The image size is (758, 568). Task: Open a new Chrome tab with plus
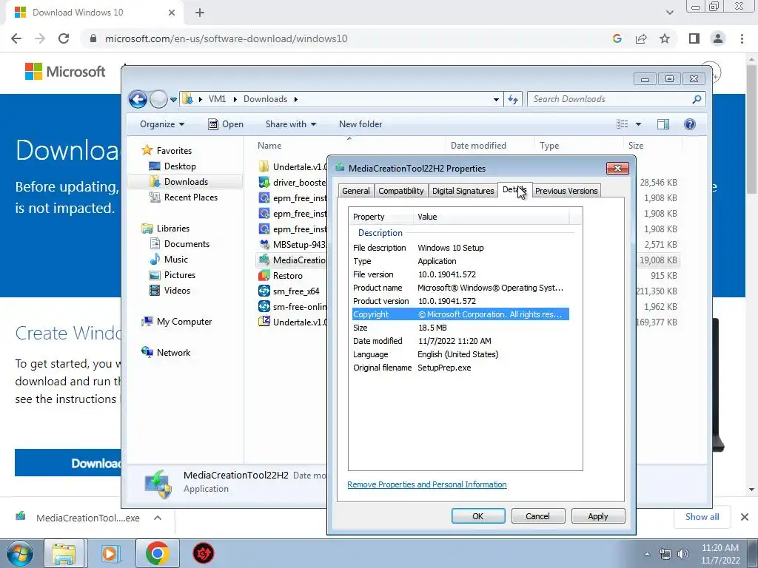[x=200, y=13]
